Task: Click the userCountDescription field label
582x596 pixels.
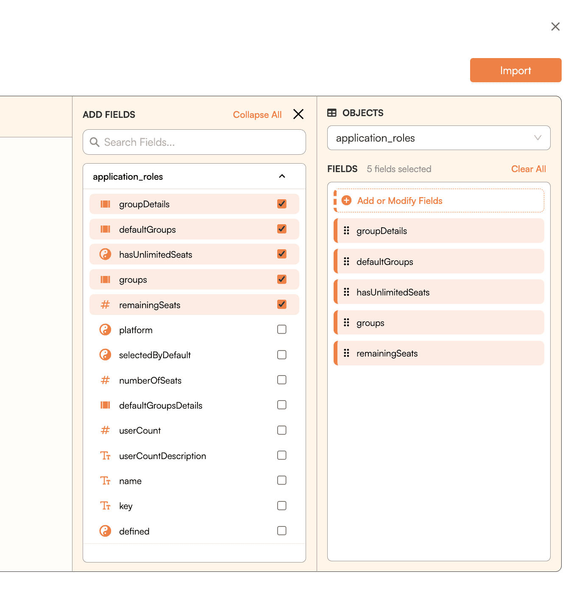Action: point(163,456)
